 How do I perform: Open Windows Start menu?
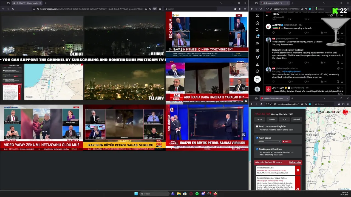136,194
